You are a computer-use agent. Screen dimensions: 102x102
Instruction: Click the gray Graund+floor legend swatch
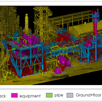point(70,95)
